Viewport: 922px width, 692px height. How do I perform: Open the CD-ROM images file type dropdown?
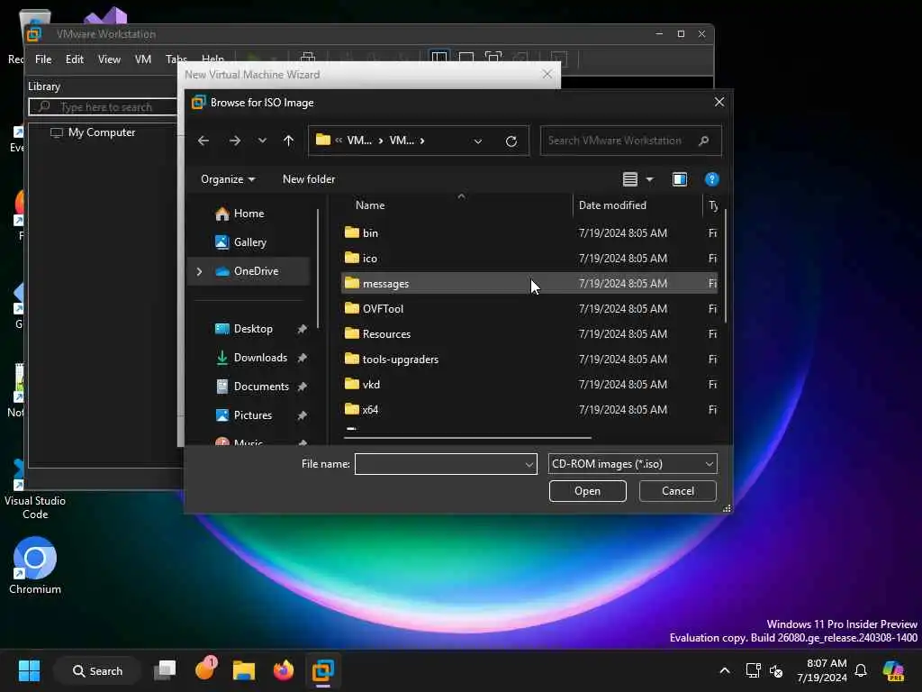pos(633,464)
